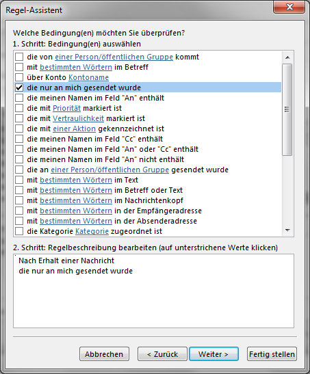
Task: Proceed with 'Weiter >' button
Action: [214, 354]
